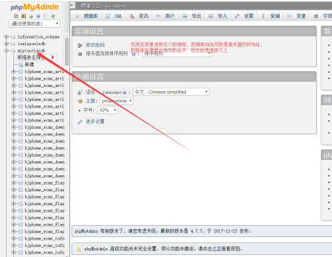Switch to the 用户 tab

click(x=165, y=16)
